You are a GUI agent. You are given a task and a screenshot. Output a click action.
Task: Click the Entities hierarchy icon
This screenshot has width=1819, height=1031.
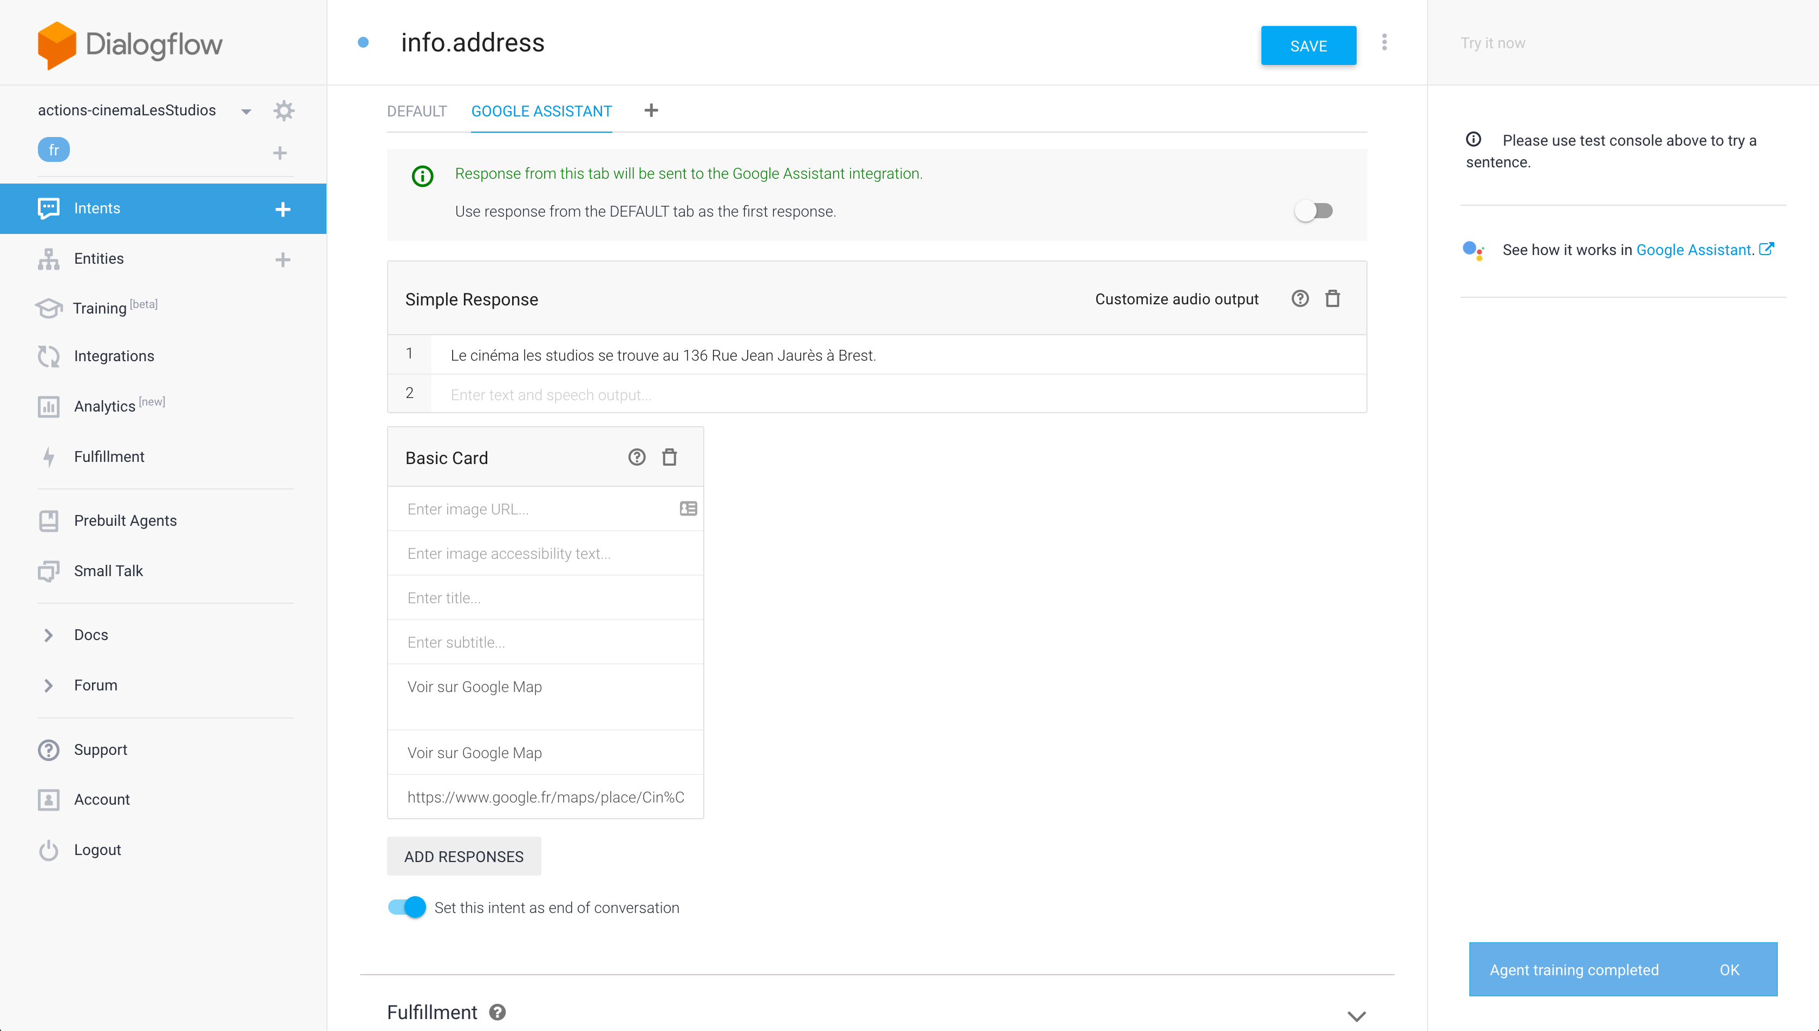click(x=48, y=259)
